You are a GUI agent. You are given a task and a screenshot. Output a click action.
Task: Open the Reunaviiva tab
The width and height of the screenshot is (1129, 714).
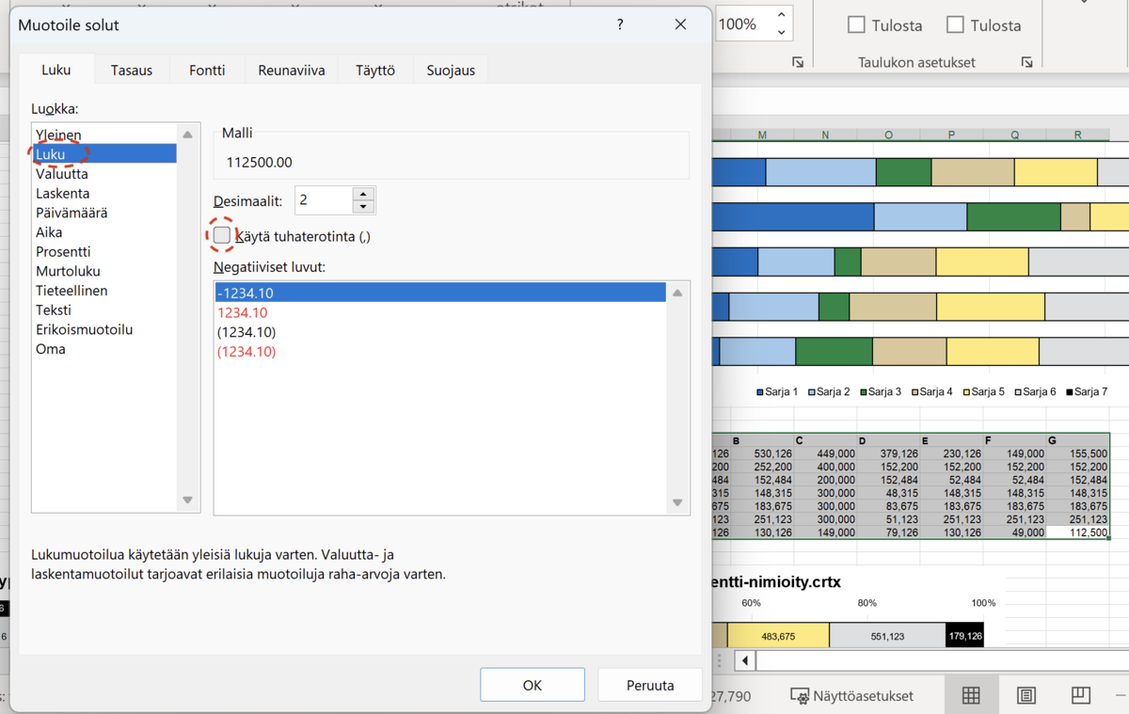[291, 71]
